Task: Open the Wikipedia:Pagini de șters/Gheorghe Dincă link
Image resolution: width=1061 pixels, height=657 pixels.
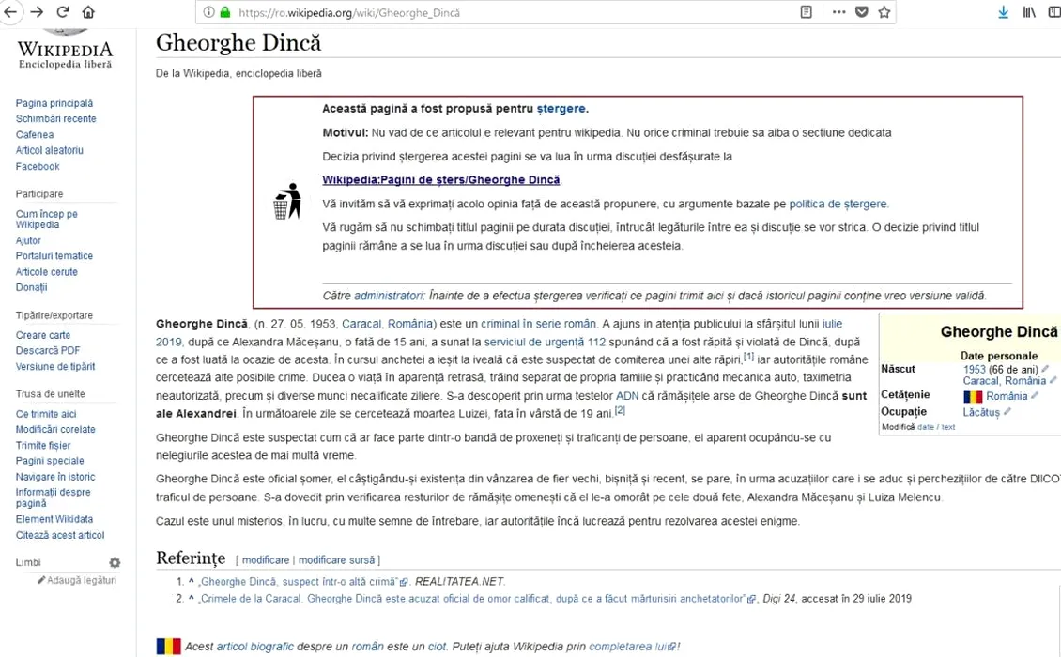Action: click(440, 180)
